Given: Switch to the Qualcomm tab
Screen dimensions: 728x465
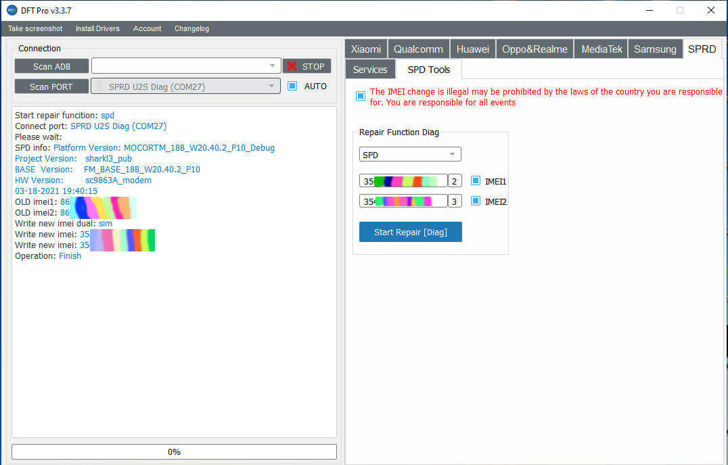Looking at the screenshot, I should [418, 49].
